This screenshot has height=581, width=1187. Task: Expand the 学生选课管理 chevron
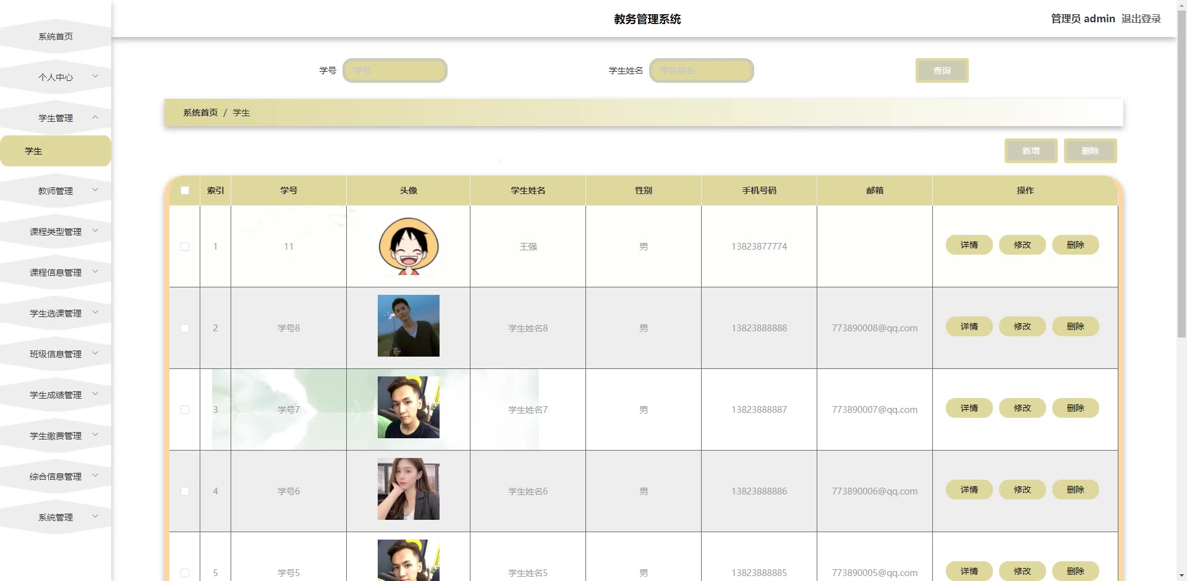[x=95, y=313]
